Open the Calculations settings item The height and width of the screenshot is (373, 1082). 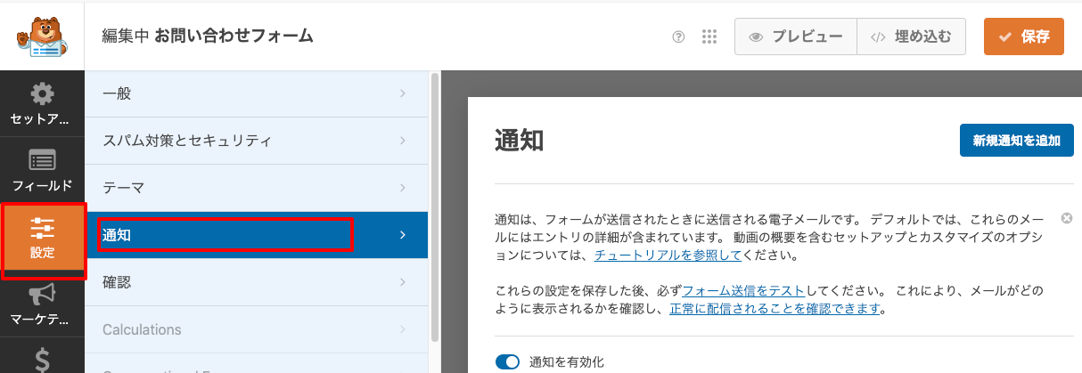pos(257,329)
